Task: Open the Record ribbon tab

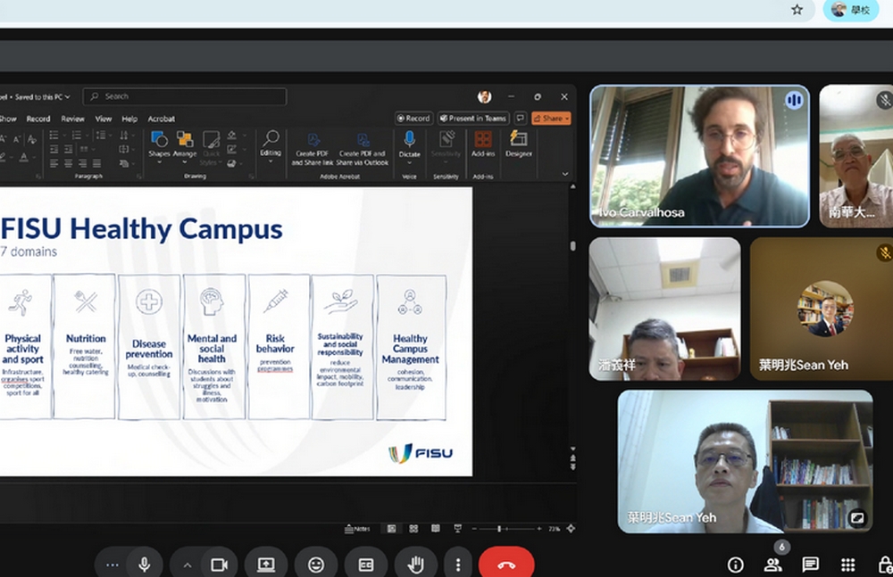Action: 38,119
